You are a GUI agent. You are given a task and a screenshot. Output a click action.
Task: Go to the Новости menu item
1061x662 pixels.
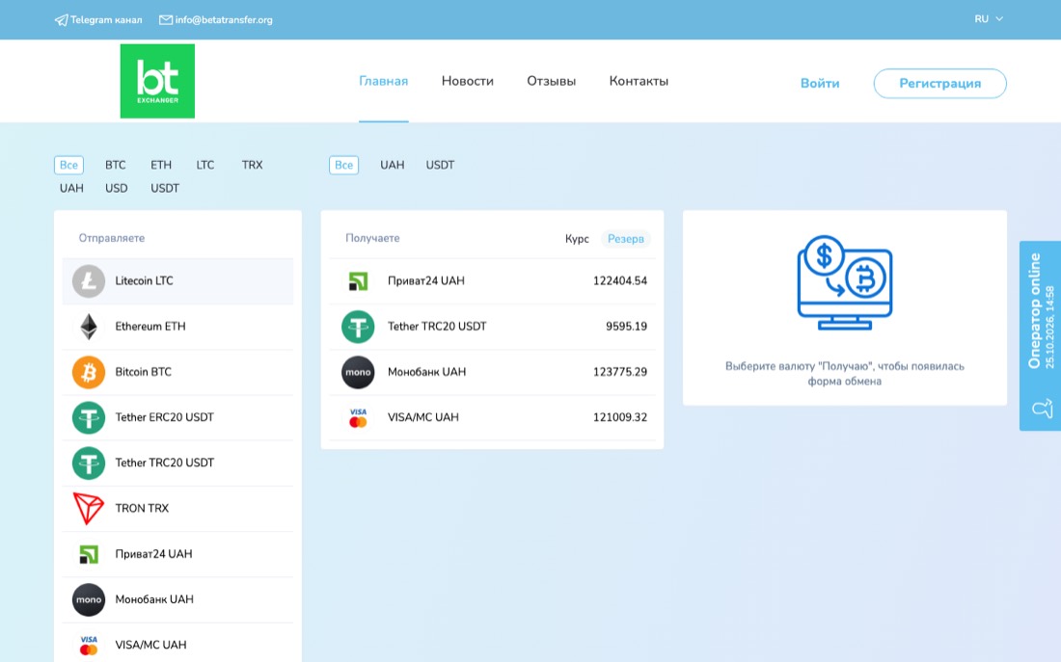point(468,81)
